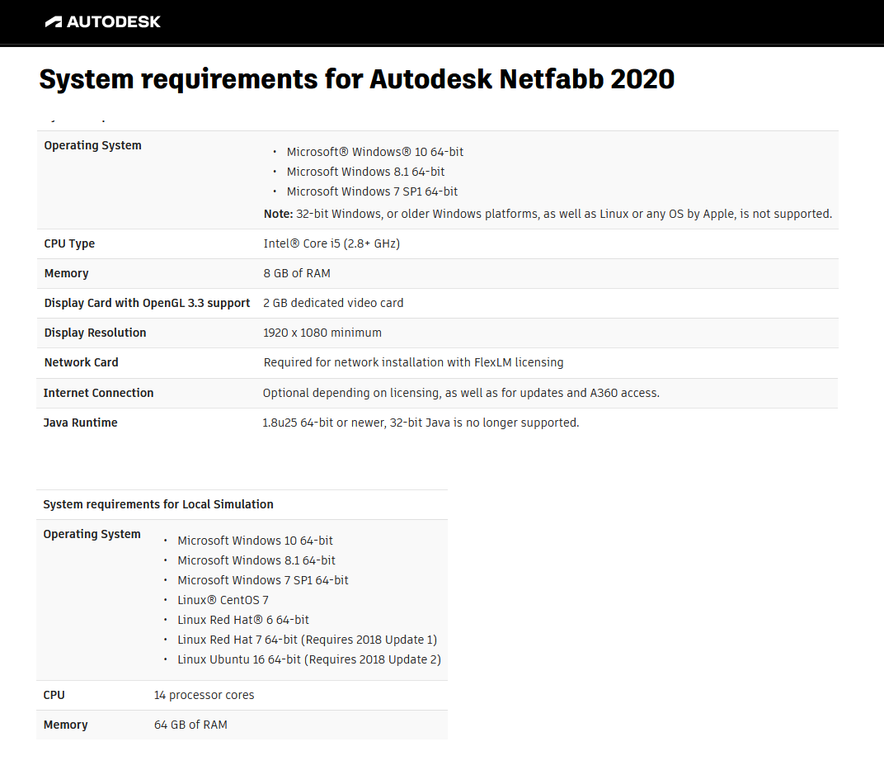
Task: Click 'Memory' label in Local Simulation table
Action: [65, 725]
